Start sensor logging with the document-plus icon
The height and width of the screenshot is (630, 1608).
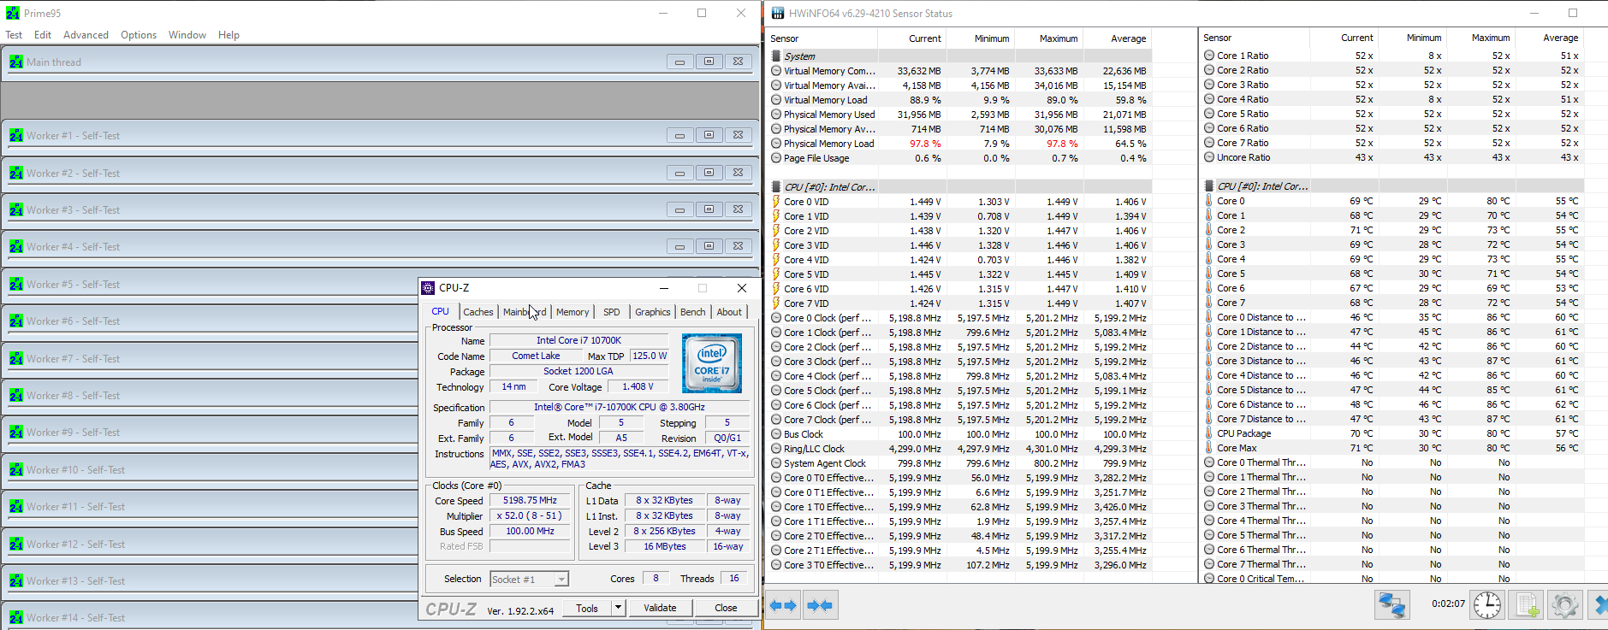[1526, 605]
